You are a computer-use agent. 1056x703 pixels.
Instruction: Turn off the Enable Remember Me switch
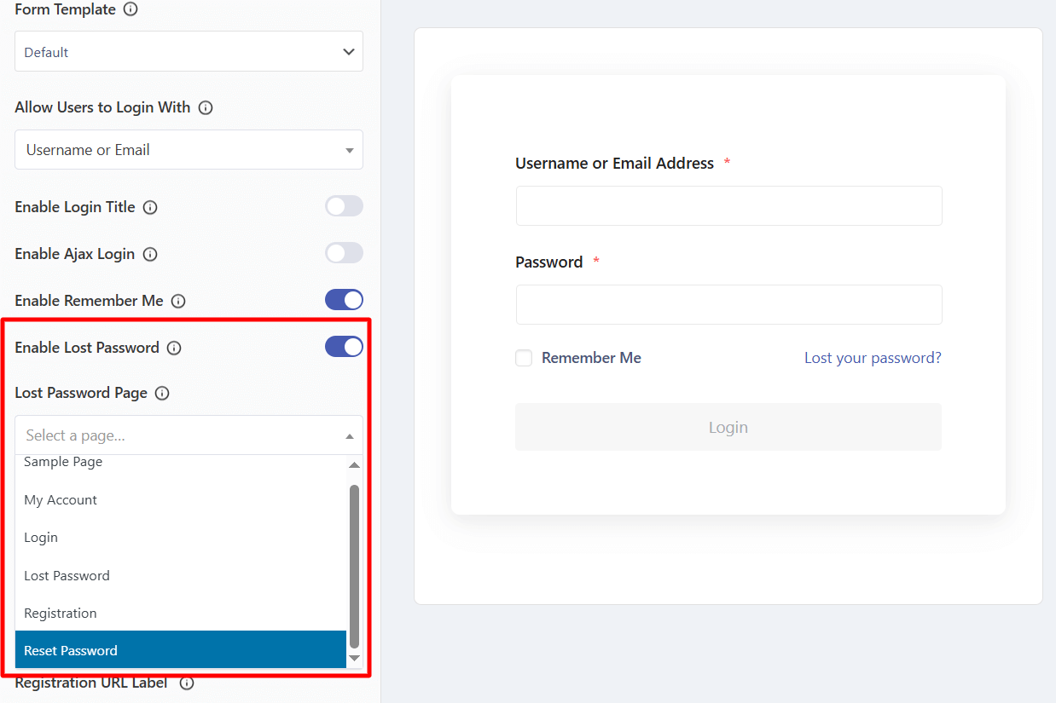(x=344, y=300)
